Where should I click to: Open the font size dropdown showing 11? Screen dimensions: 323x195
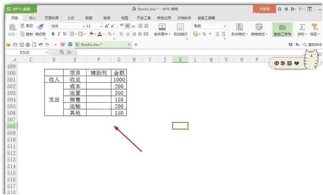click(101, 26)
